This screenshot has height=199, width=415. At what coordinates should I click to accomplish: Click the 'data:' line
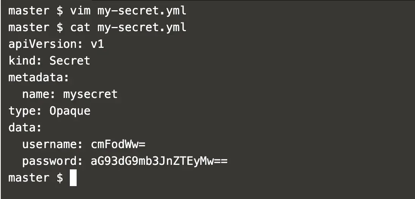pos(25,128)
